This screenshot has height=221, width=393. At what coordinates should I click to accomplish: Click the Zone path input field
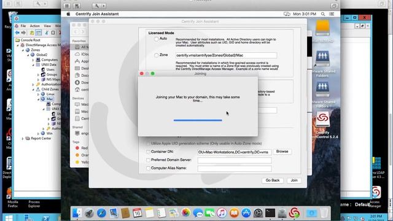(x=227, y=55)
